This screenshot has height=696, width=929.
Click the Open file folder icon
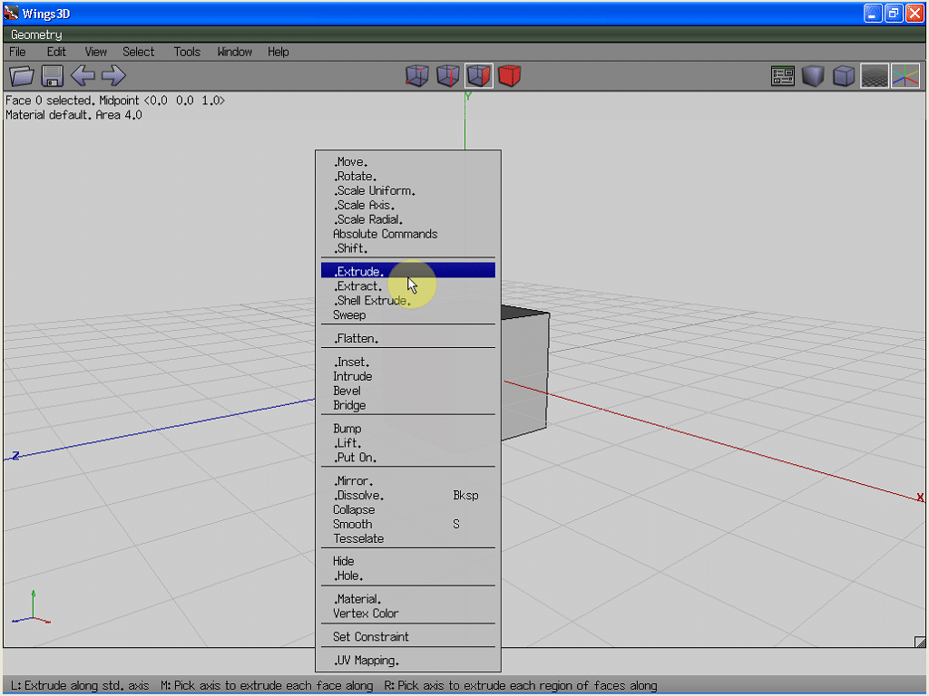click(21, 76)
